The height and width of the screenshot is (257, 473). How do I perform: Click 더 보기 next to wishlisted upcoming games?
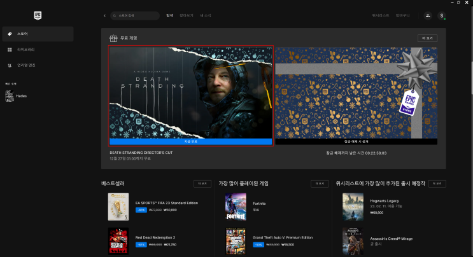(437, 183)
